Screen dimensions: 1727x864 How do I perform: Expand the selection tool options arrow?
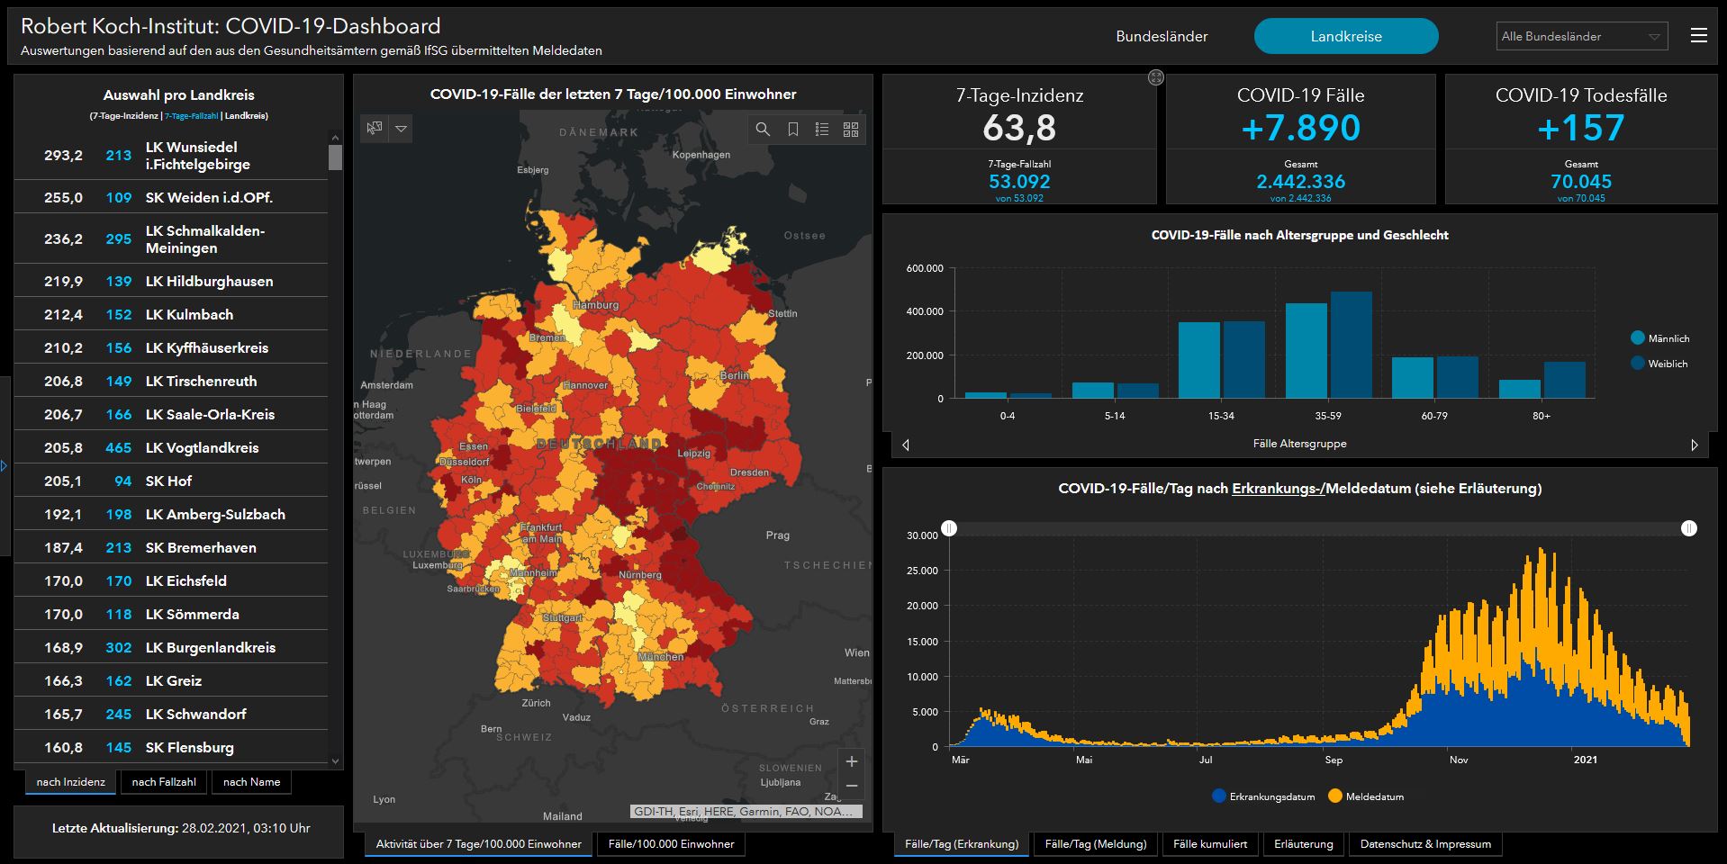click(x=402, y=129)
